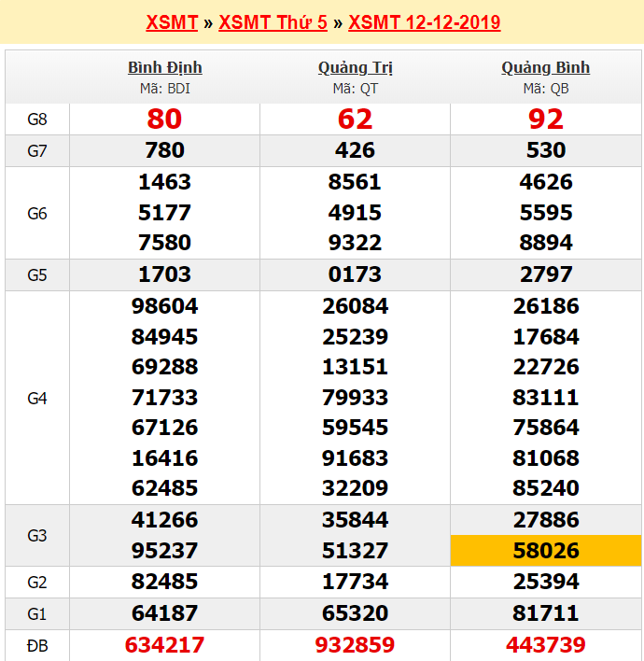This screenshot has height=661, width=644.
Task: Click the G4 number 69288
Action: point(165,367)
